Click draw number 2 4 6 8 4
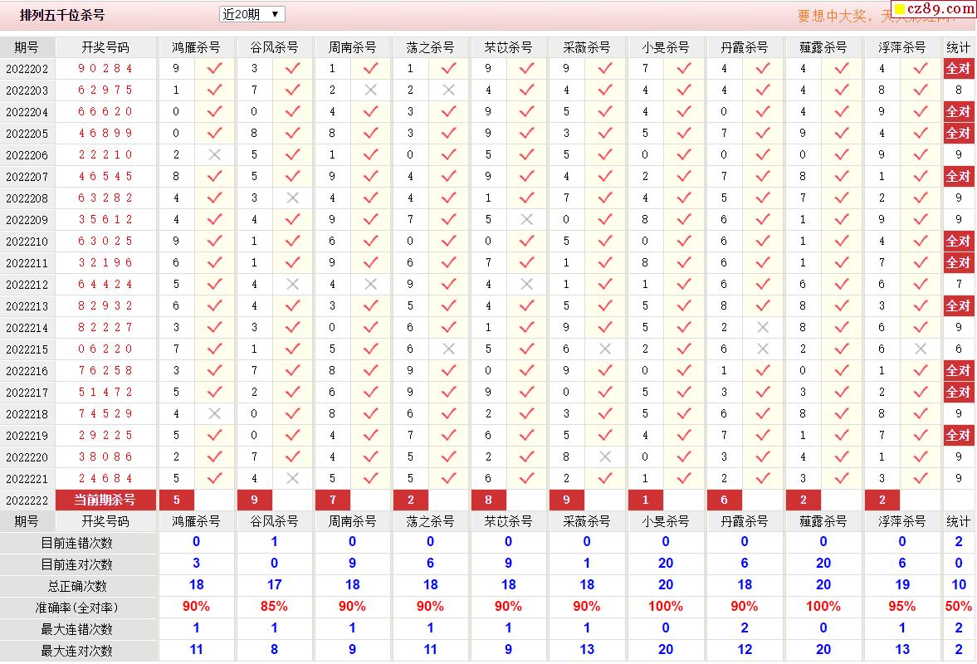The height and width of the screenshot is (664, 977). 105,478
